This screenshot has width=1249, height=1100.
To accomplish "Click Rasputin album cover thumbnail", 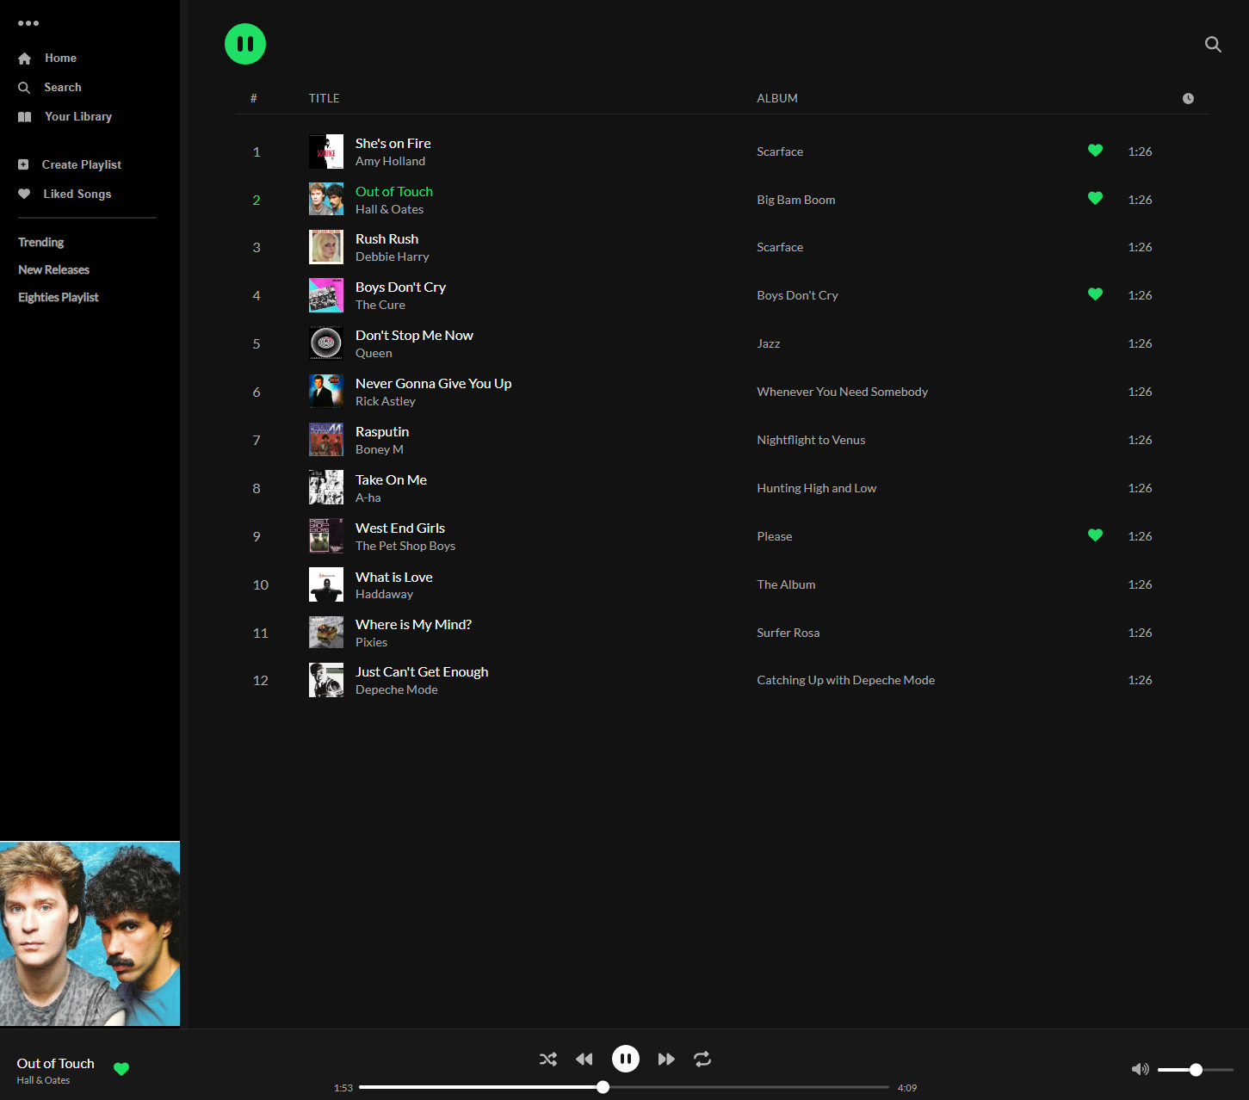I will pos(326,440).
